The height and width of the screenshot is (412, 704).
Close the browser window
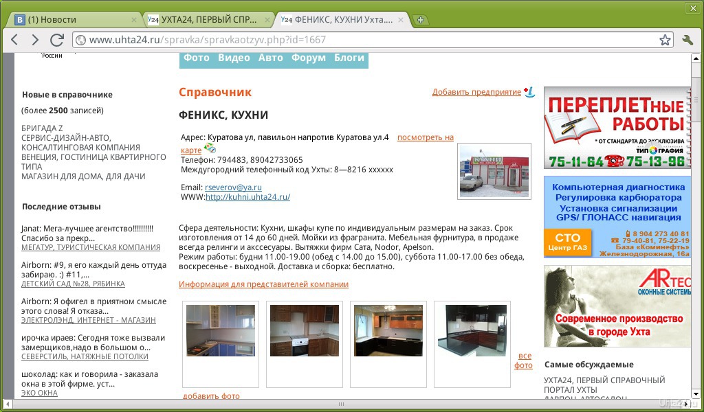694,7
